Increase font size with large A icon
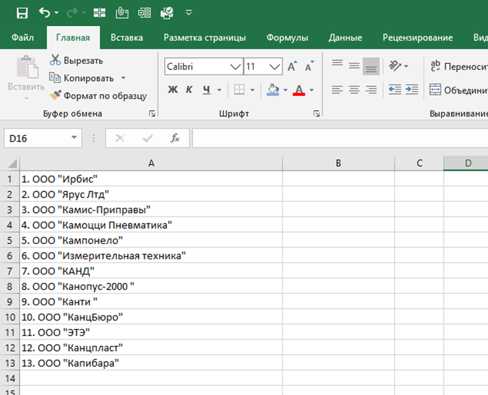The height and width of the screenshot is (395, 488). coord(292,66)
